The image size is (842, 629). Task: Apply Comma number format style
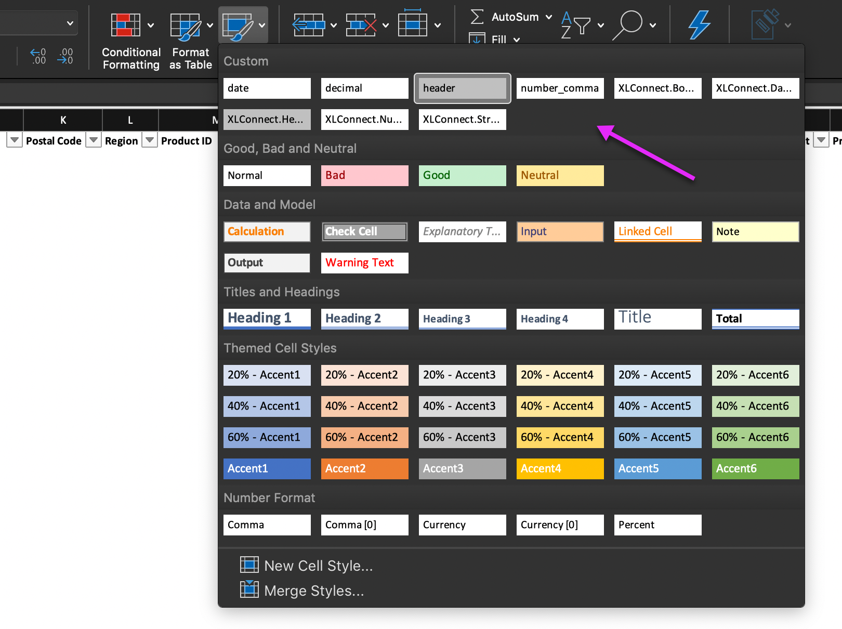coord(267,525)
